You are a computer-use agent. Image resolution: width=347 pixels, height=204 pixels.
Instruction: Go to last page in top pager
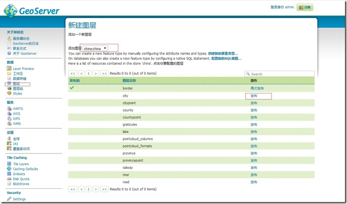[104, 73]
